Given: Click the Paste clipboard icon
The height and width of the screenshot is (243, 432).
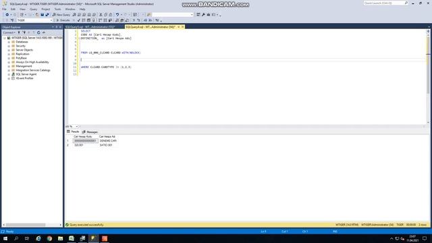Looking at the screenshot, I should [x=111, y=15].
